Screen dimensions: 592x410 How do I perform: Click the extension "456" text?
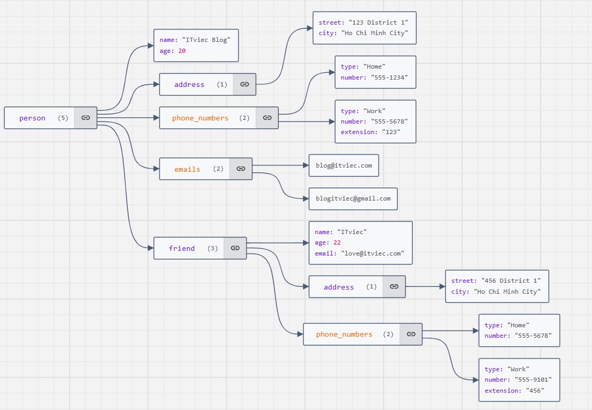[x=514, y=391]
